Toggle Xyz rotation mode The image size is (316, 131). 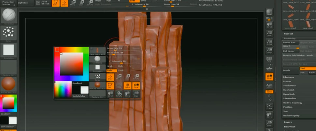[x=269, y=92]
